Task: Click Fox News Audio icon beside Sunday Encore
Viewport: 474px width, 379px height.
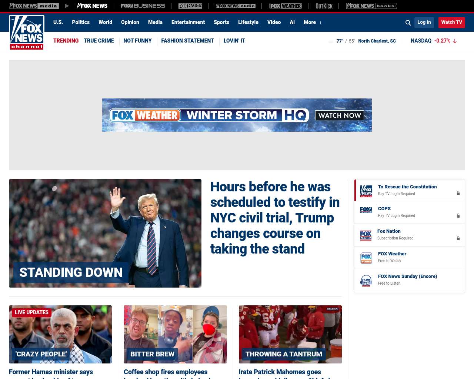Action: 366,281
